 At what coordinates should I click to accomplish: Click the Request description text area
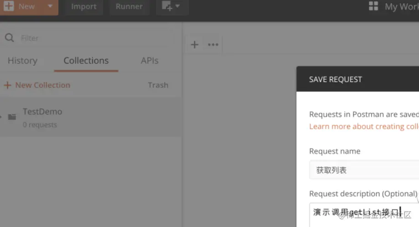point(364,215)
